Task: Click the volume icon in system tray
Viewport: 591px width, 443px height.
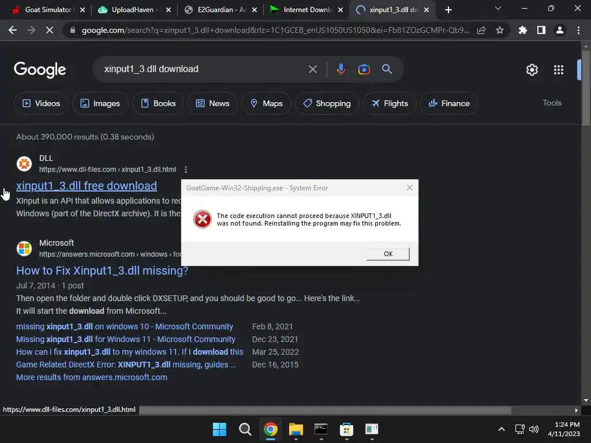Action: pos(534,429)
